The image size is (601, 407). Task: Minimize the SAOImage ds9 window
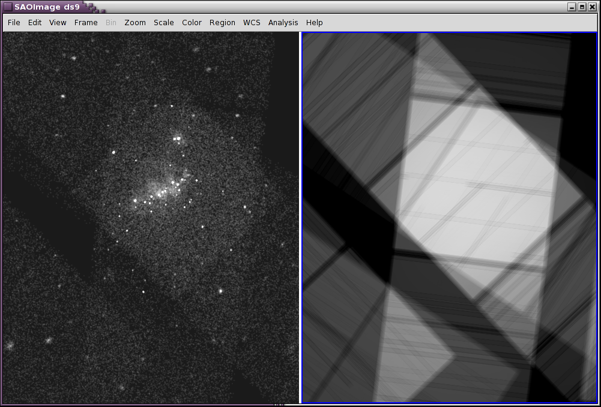572,7
